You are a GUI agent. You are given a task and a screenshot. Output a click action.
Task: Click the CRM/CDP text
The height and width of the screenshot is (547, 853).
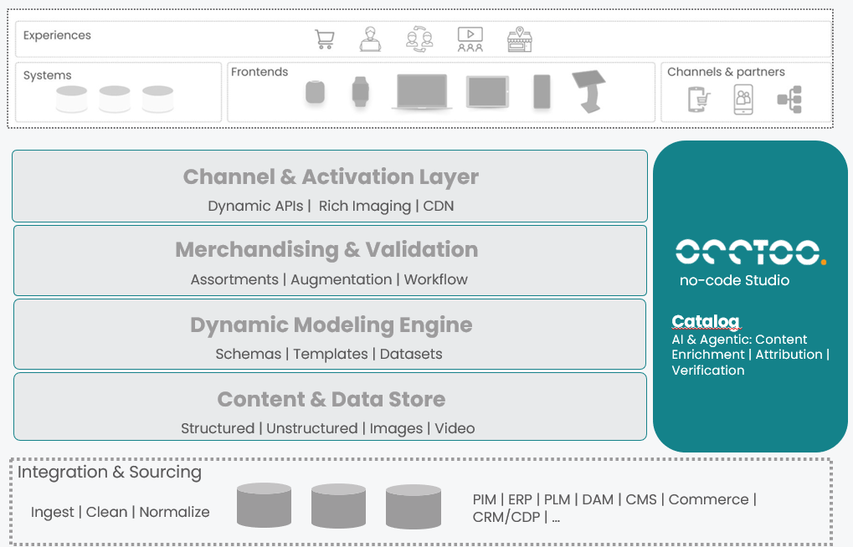pyautogui.click(x=506, y=517)
